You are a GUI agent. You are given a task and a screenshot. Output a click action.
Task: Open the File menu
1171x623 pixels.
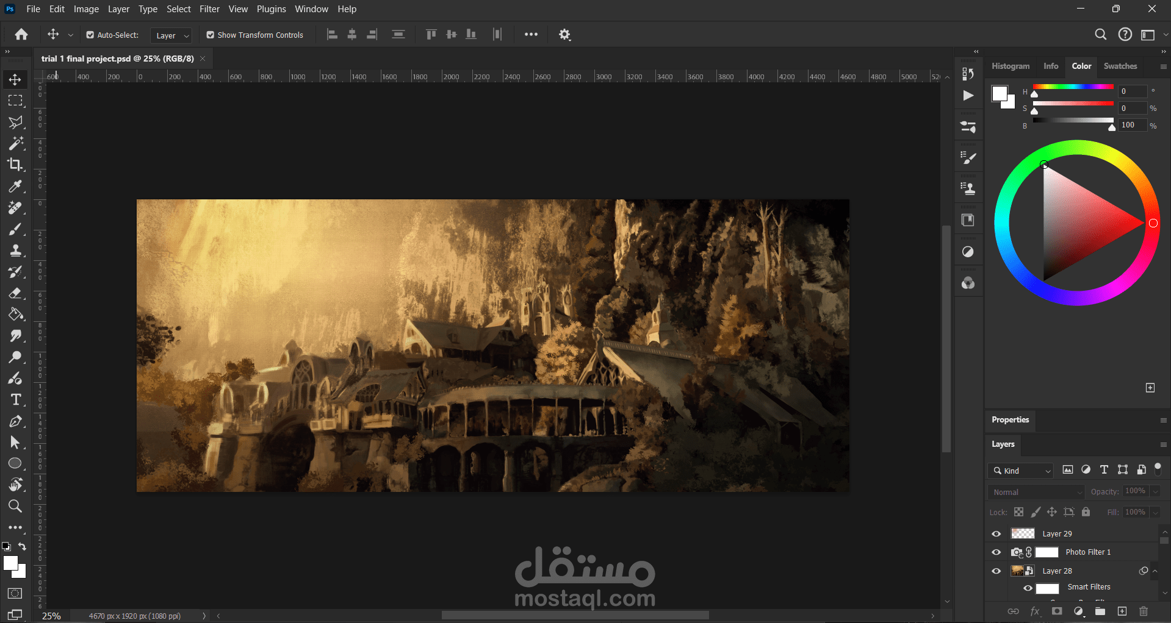34,9
